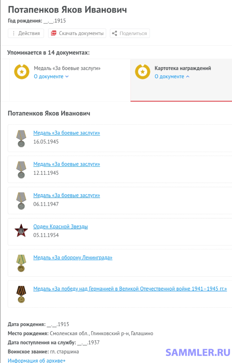This screenshot has width=232, height=363.
Task: Open Медаль «За боевые заслуги» link dated 06.11.1947
Action: click(x=67, y=195)
